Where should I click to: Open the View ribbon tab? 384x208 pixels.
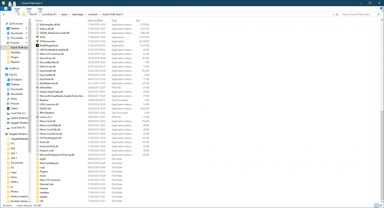click(x=40, y=8)
